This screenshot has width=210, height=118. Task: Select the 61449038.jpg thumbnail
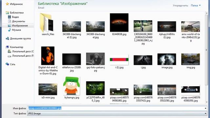pyautogui.click(x=119, y=23)
